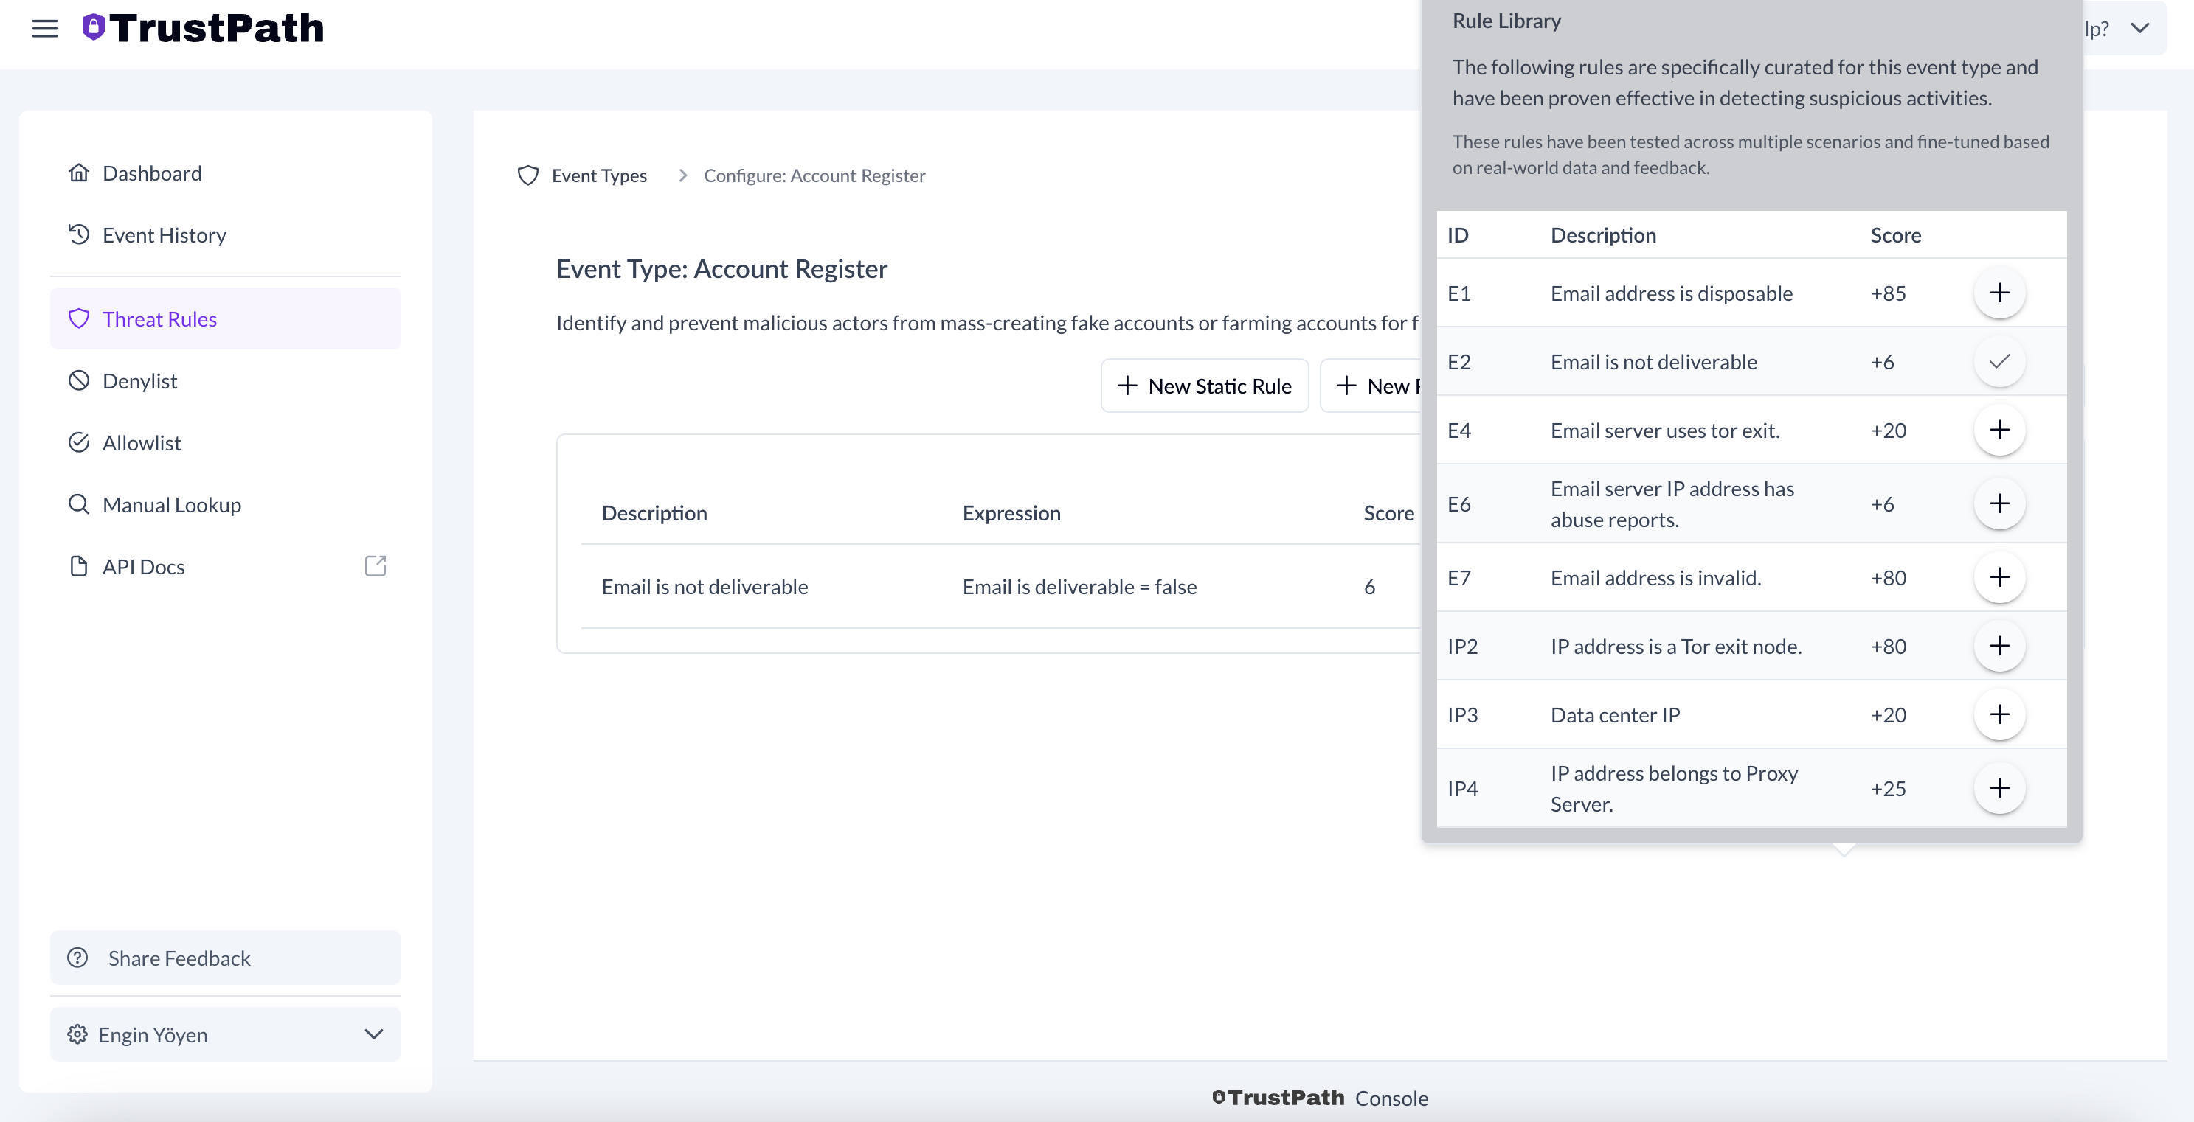Open Share Feedback
The image size is (2194, 1122).
pyautogui.click(x=179, y=958)
